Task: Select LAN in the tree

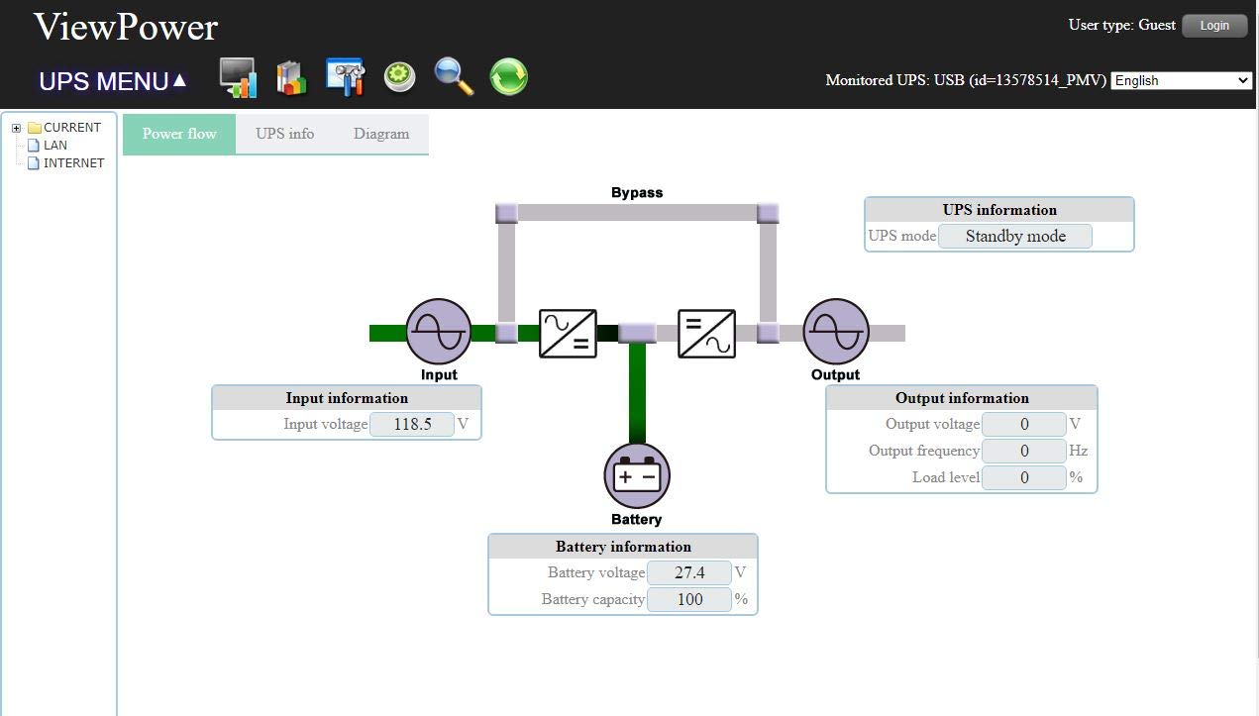Action: [x=55, y=146]
